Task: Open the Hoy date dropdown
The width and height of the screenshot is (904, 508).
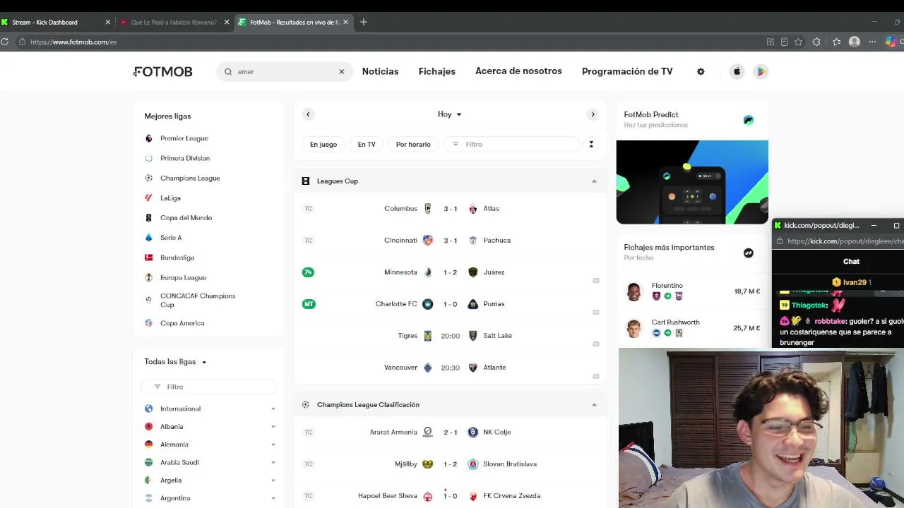Action: tap(450, 114)
